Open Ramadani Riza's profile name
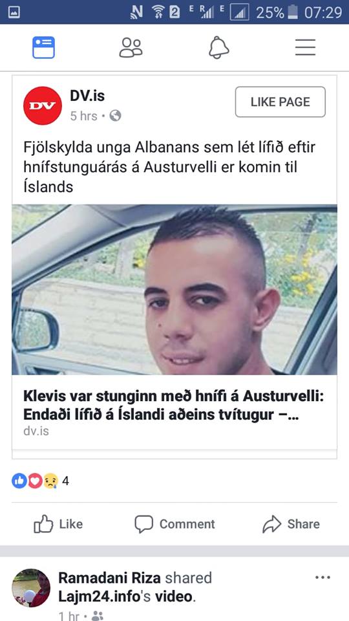 [x=110, y=578]
